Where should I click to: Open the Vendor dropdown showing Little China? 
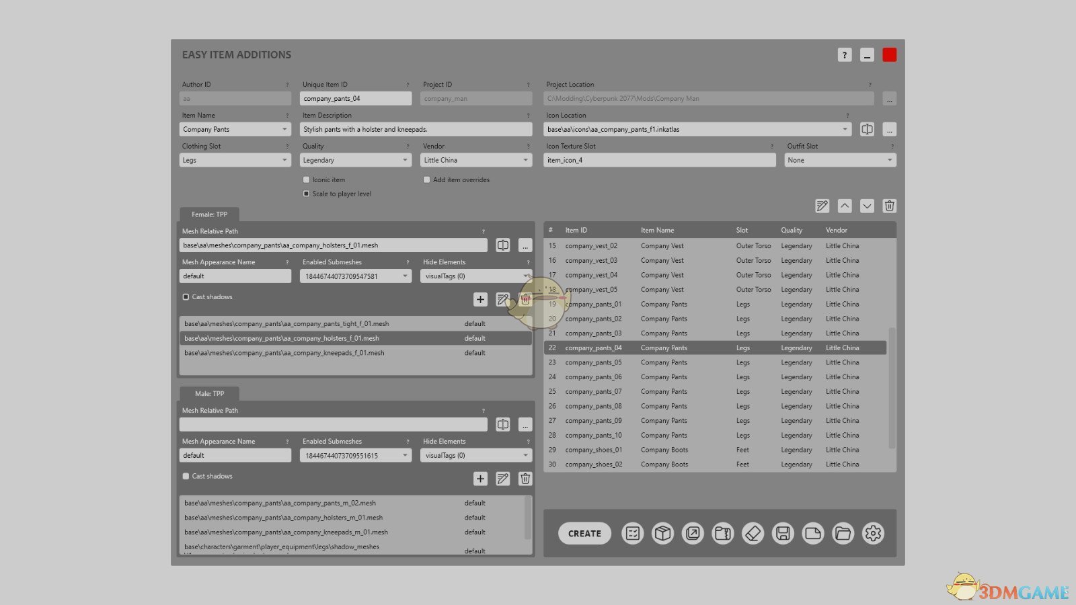pyautogui.click(x=476, y=160)
